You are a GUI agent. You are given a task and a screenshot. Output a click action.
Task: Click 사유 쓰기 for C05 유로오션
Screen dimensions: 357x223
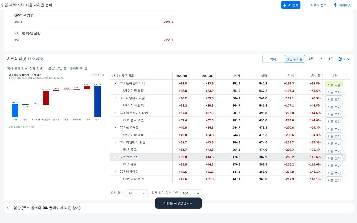click(334, 158)
